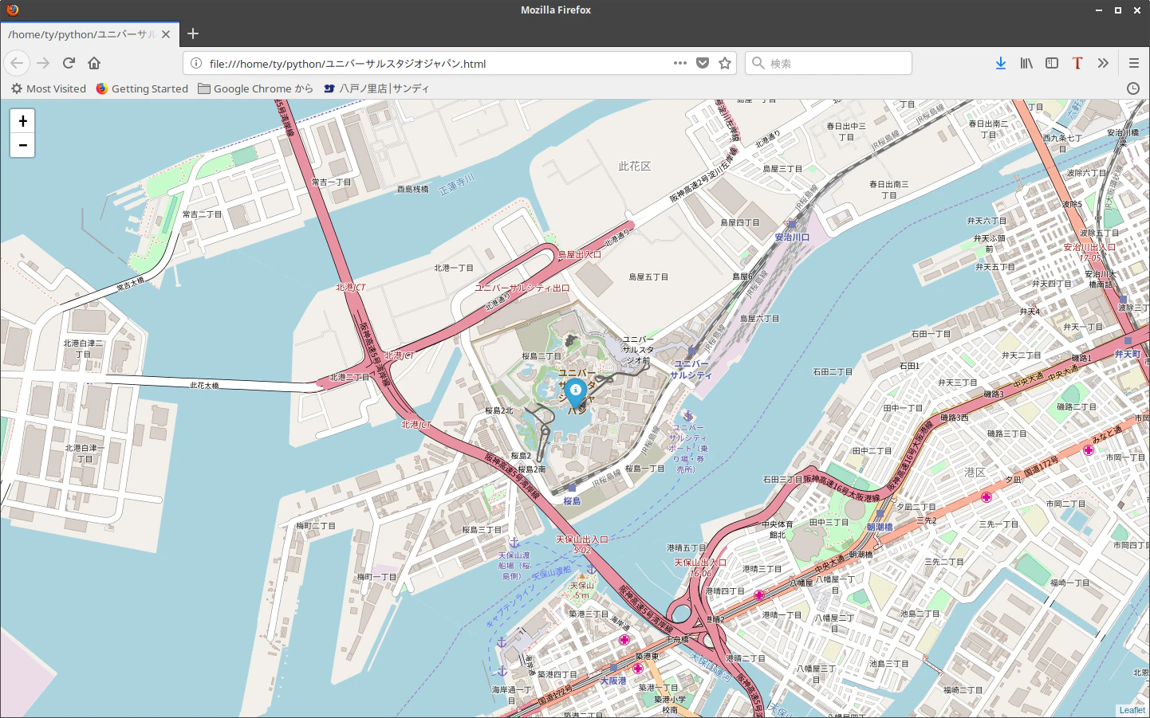Viewport: 1150px width, 718px height.
Task: Zoom out on the map
Action: point(22,145)
